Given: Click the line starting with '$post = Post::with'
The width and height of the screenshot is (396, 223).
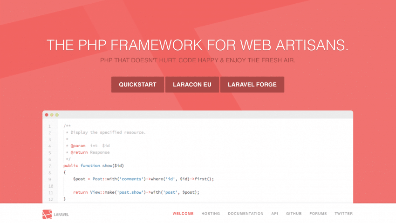Looking at the screenshot, I should pyautogui.click(x=143, y=179).
